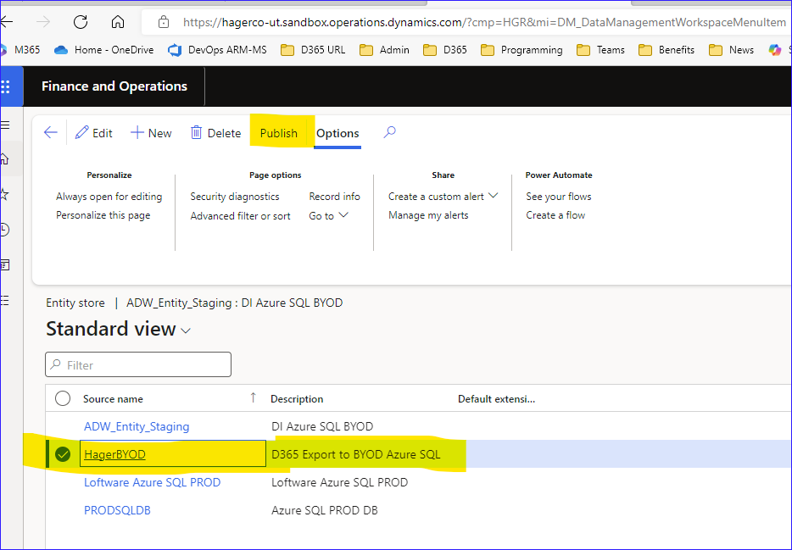Toggle the select-all rows circle
Screen dimensions: 792x550
coord(63,398)
